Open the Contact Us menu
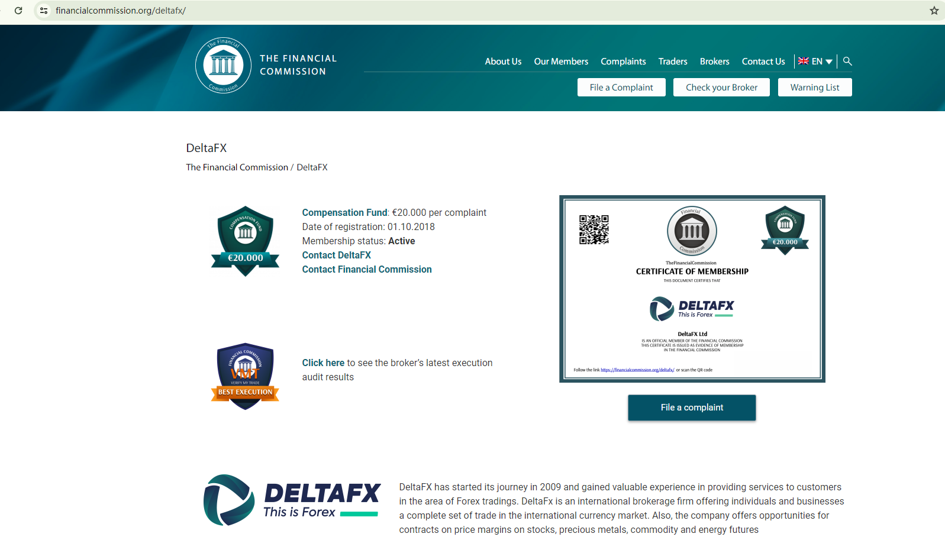Viewport: 945px width, 553px height. 763,62
